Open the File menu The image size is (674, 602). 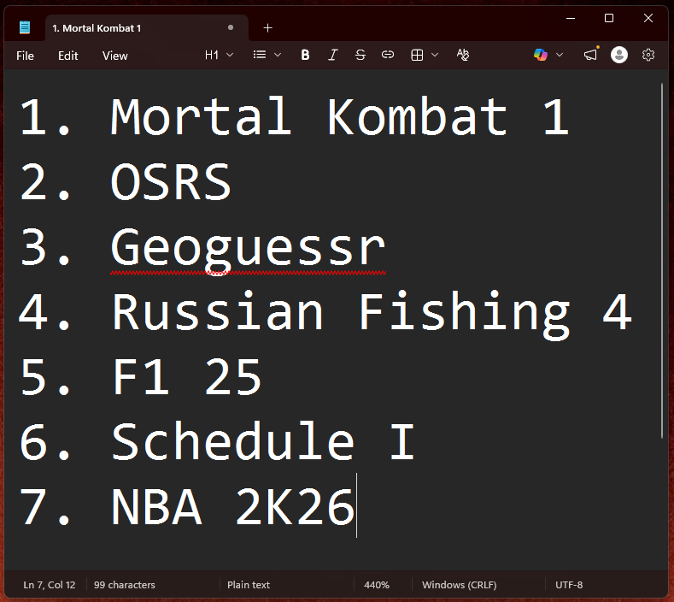(x=25, y=56)
